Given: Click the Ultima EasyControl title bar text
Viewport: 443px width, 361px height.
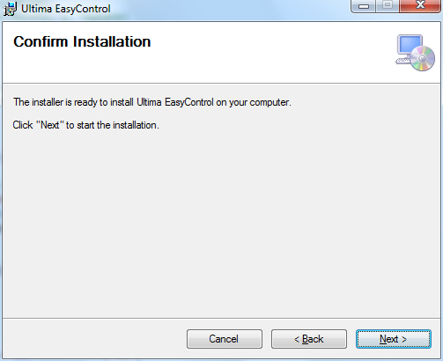Looking at the screenshot, I should pyautogui.click(x=66, y=9).
